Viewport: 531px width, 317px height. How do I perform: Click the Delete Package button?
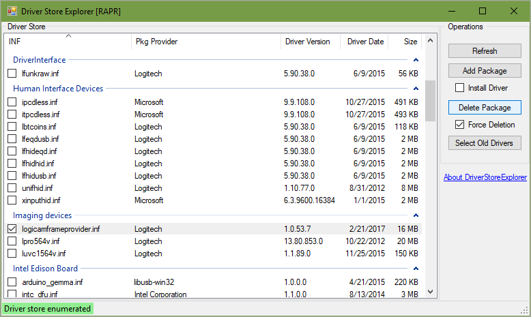pos(485,108)
